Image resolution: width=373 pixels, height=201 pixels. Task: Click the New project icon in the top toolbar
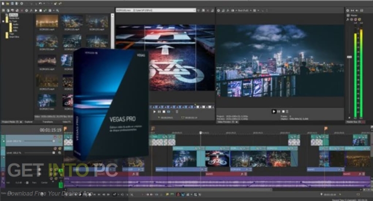pos(3,3)
